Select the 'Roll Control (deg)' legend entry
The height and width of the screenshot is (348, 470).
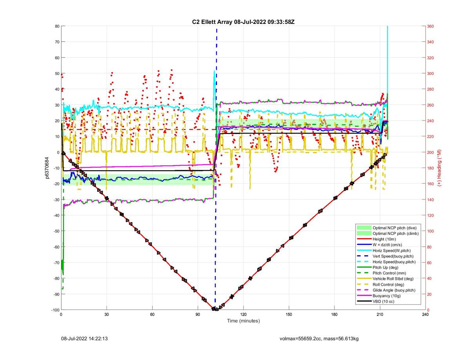(389, 284)
